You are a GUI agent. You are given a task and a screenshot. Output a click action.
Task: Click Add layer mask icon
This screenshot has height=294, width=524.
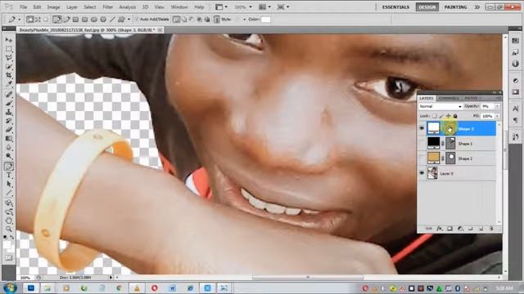(x=449, y=229)
